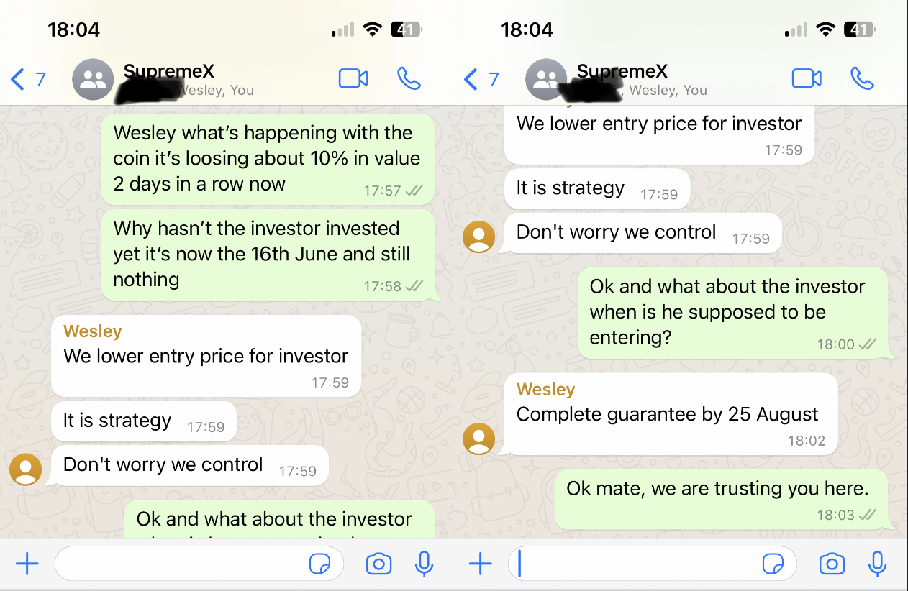Start a video call in left chat screen
This screenshot has height=591, width=908.
tap(353, 78)
